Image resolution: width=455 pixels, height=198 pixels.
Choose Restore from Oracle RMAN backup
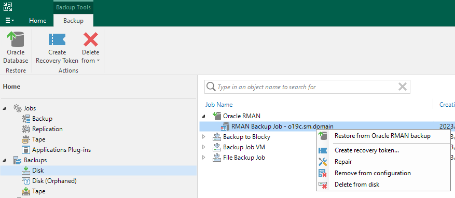(383, 136)
